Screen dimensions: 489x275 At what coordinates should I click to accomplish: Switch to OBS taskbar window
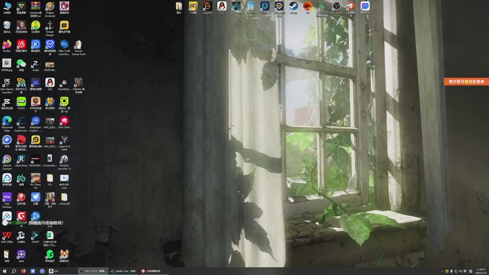pyautogui.click(x=93, y=271)
